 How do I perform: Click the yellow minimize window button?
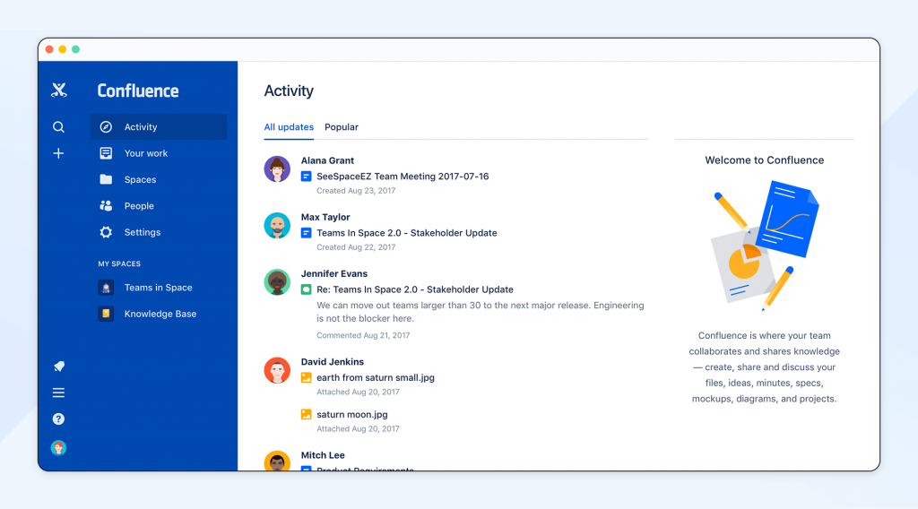coord(63,49)
